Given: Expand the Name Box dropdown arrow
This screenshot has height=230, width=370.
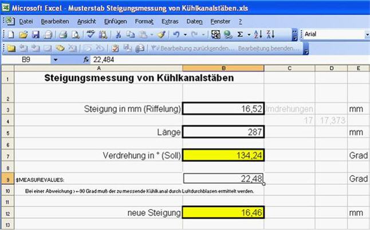Looking at the screenshot, I should point(55,60).
